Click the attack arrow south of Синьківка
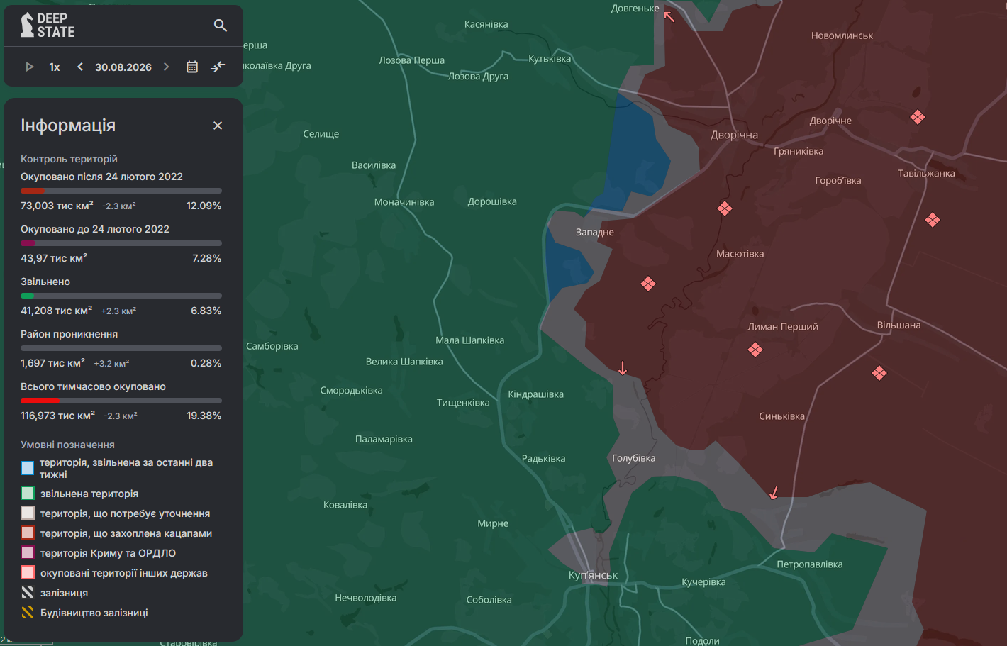 774,492
